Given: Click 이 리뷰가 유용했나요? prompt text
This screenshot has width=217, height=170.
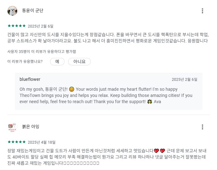Looking at the screenshot, I should point(25,62).
